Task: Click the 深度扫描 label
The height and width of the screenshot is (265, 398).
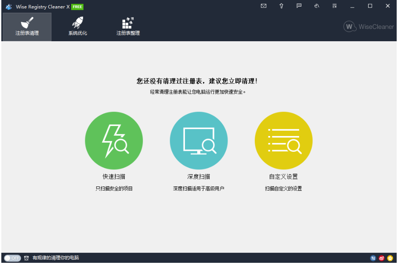Action: [199, 176]
